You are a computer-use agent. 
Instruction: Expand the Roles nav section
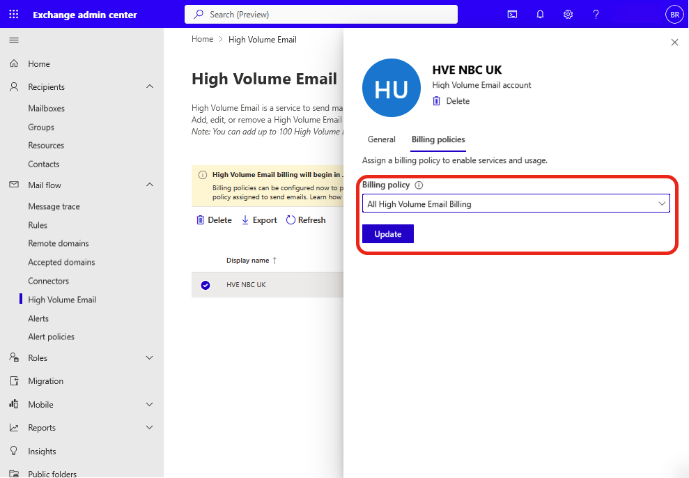click(x=149, y=358)
